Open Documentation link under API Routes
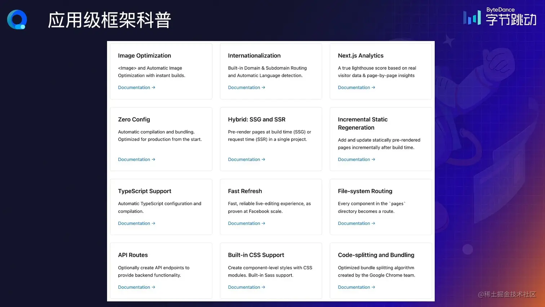Viewport: 545px width, 307px height. [137, 287]
